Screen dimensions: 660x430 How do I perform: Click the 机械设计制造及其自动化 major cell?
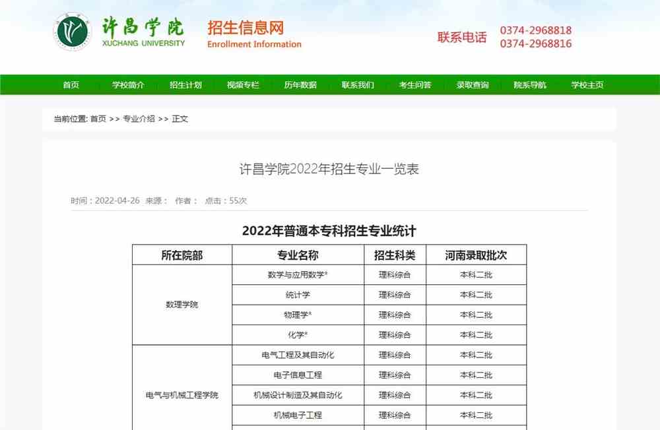298,395
